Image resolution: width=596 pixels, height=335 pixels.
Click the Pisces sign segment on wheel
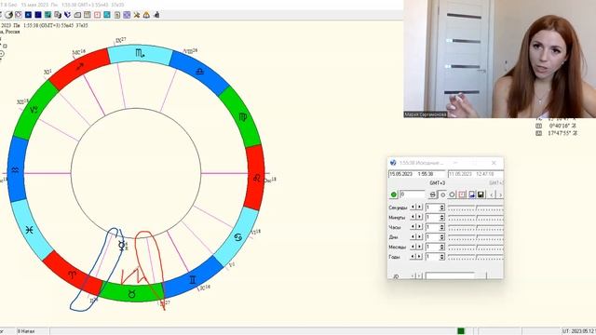(x=30, y=230)
